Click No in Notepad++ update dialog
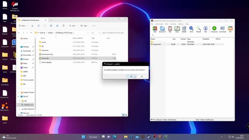This screenshot has width=249, height=140. (x=142, y=76)
